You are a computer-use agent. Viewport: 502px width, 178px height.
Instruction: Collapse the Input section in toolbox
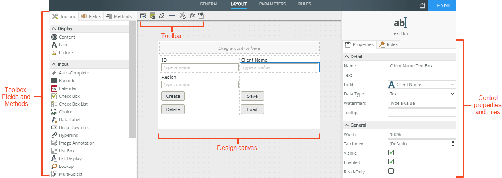pos(54,64)
